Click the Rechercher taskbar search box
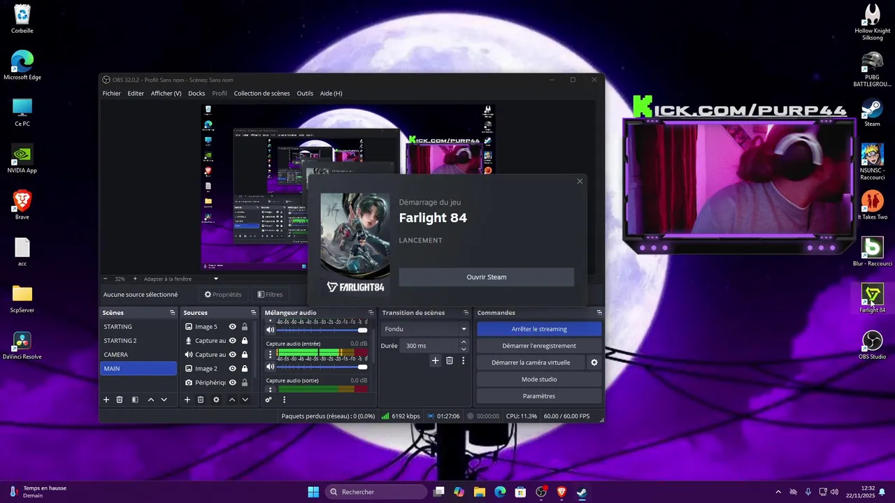 click(376, 492)
